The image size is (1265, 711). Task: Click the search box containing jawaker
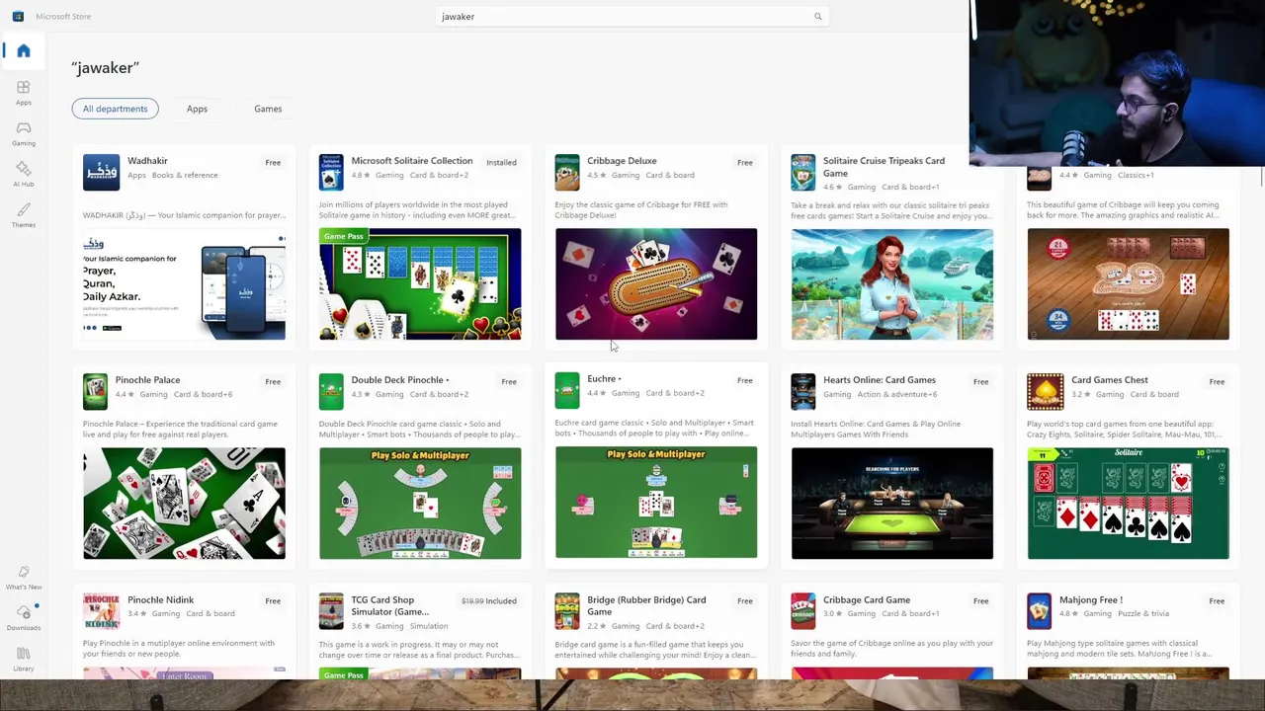[x=632, y=16]
